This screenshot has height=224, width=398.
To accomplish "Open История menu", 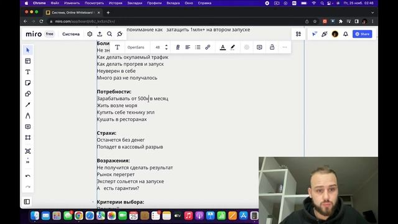I will (116, 3).
